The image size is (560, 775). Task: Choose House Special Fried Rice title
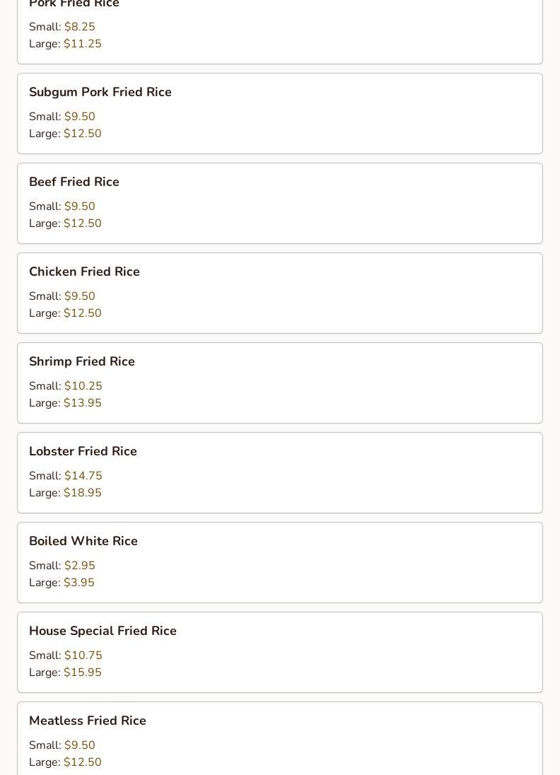coord(103,631)
